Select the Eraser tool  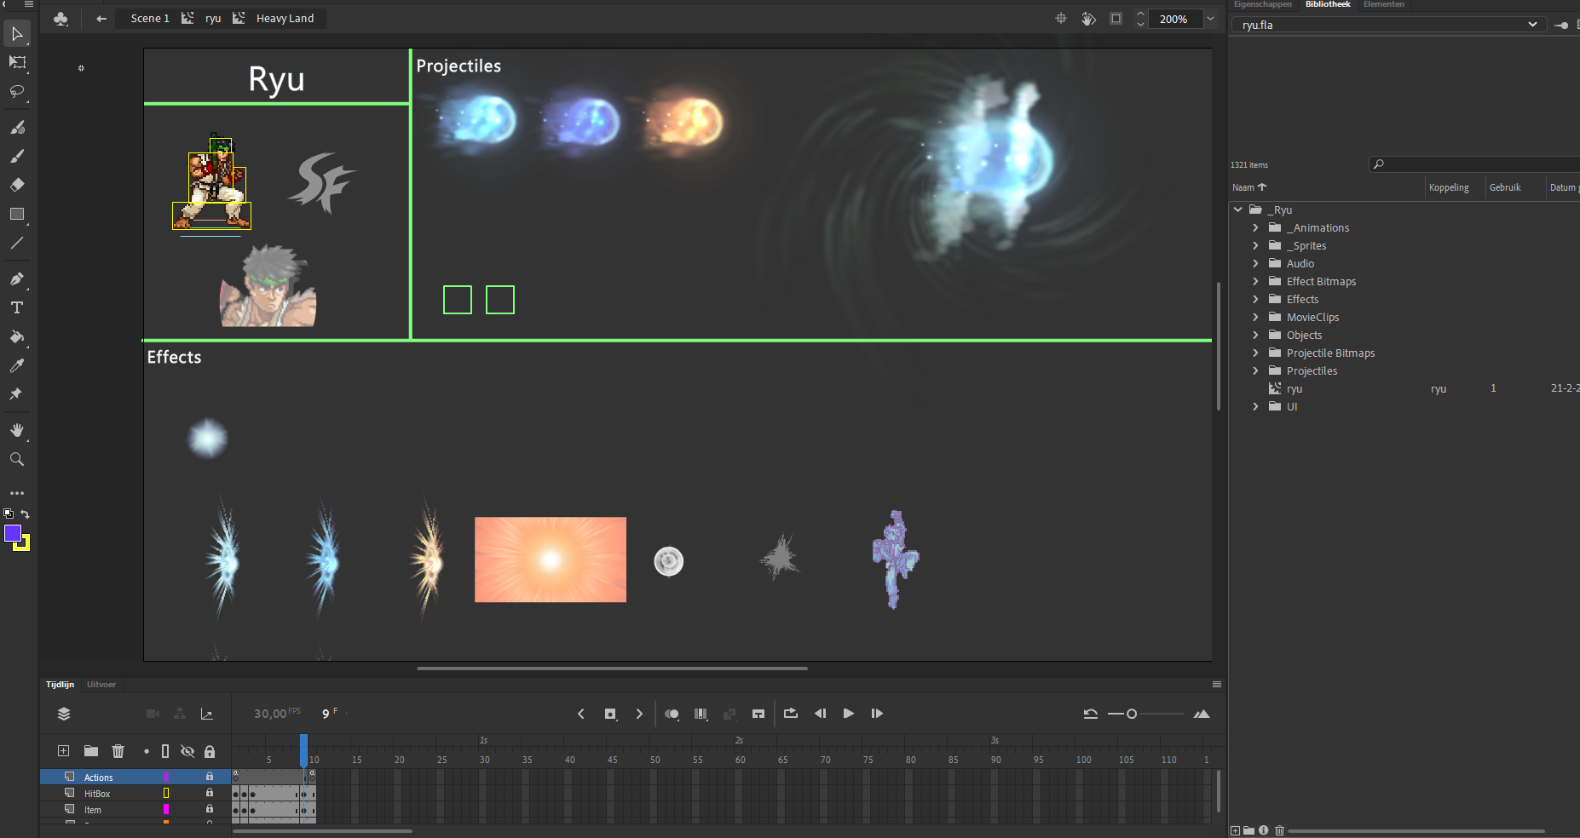(17, 185)
